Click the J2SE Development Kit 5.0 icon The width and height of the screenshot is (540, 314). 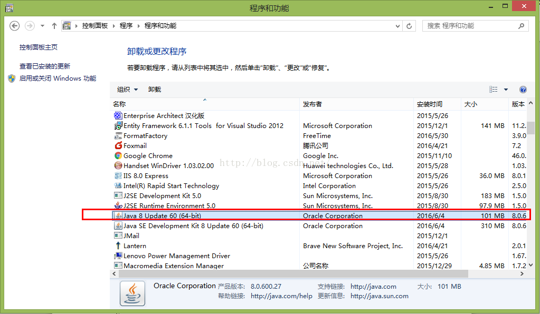tap(118, 195)
